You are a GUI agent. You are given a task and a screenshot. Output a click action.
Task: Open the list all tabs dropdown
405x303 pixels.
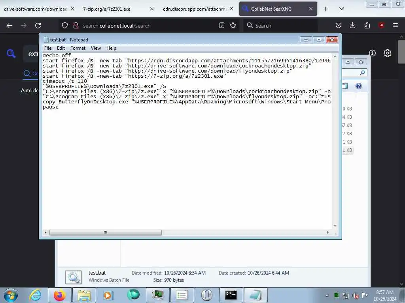[341, 9]
